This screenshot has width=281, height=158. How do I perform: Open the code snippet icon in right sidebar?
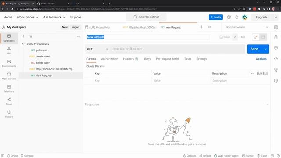276,59
